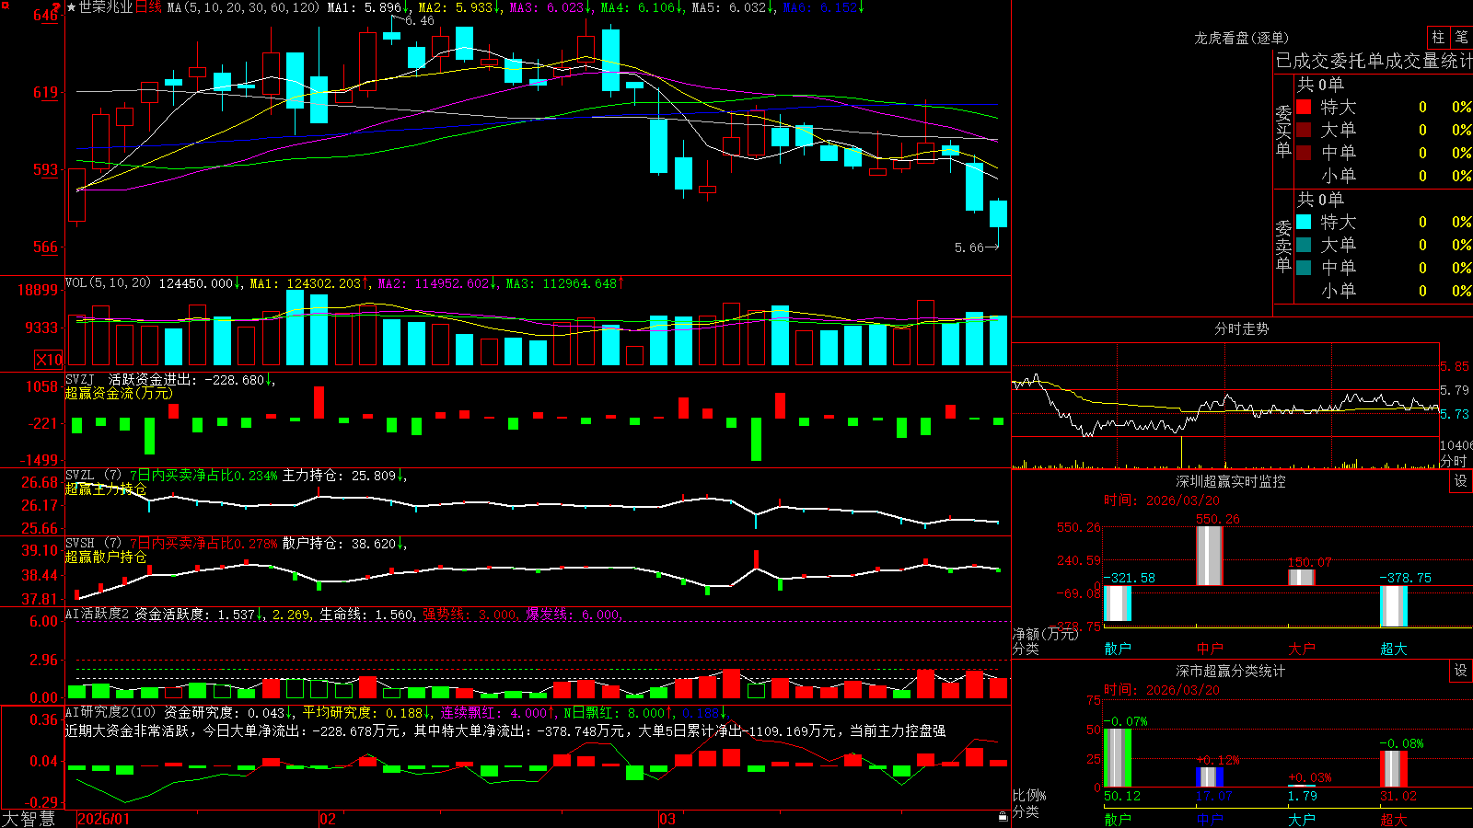The image size is (1473, 828).
Task: Click the 强势线: 3.000 label
Action: 470,615
